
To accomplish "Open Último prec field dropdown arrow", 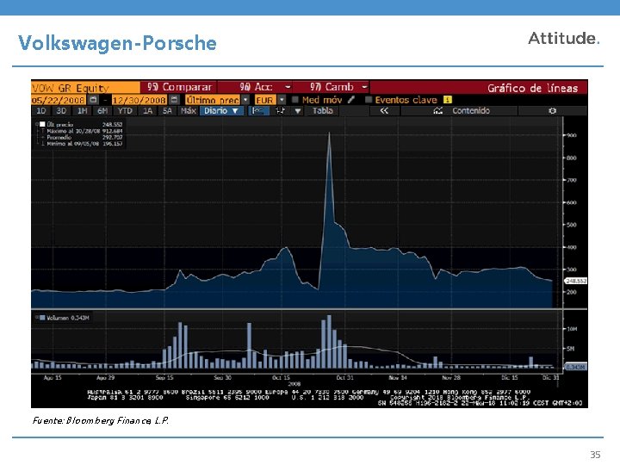I will pos(245,100).
